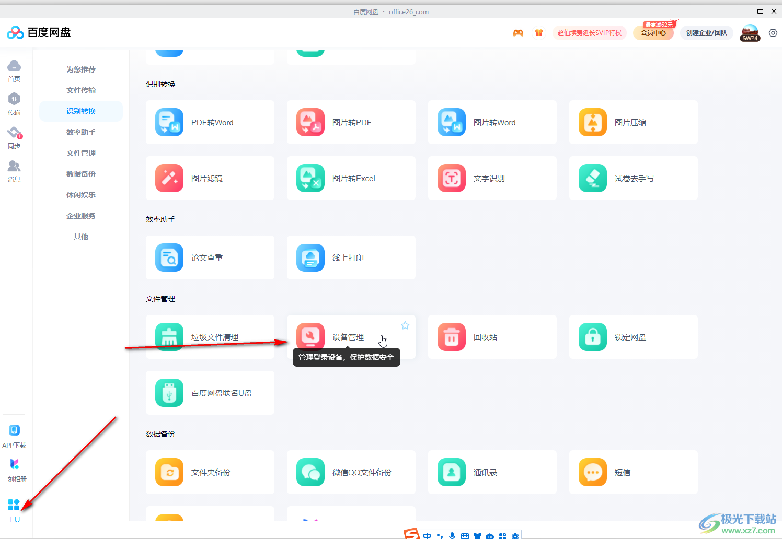Click the game controller icon
This screenshot has height=539, width=782.
pos(518,33)
